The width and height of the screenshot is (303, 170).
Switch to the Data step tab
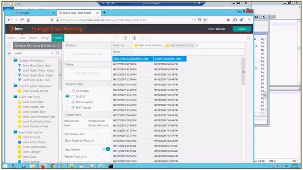22,38
